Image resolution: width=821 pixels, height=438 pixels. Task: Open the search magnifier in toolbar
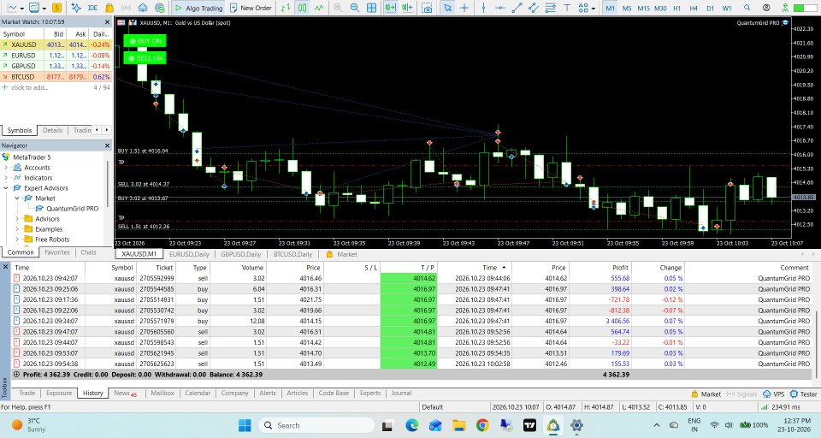click(x=747, y=8)
